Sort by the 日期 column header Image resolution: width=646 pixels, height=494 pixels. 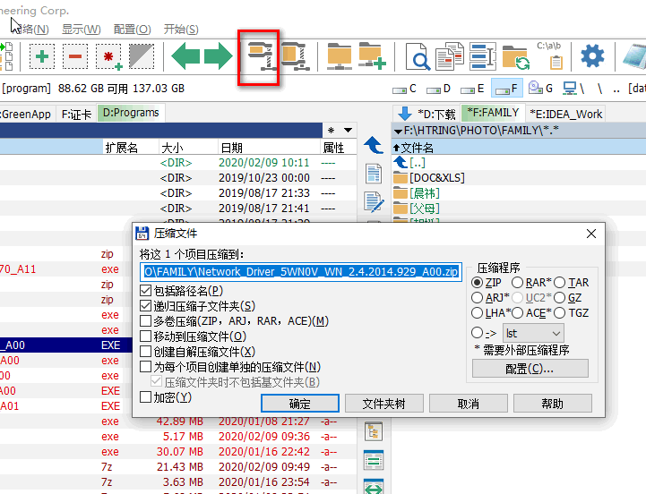point(269,148)
